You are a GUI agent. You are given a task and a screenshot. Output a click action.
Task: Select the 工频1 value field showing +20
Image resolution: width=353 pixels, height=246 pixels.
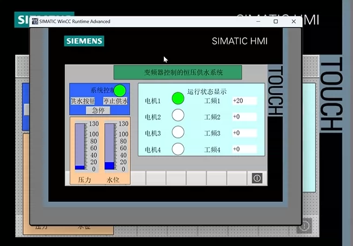click(244, 101)
